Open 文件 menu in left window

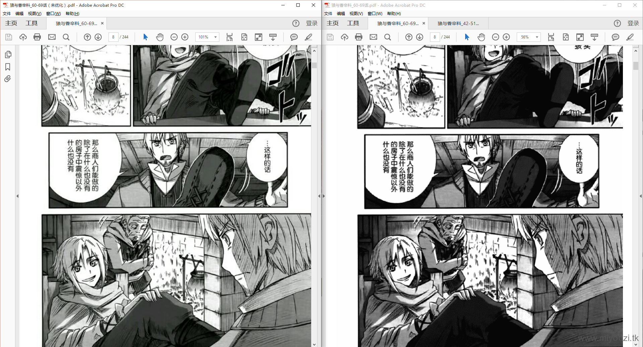(x=7, y=14)
